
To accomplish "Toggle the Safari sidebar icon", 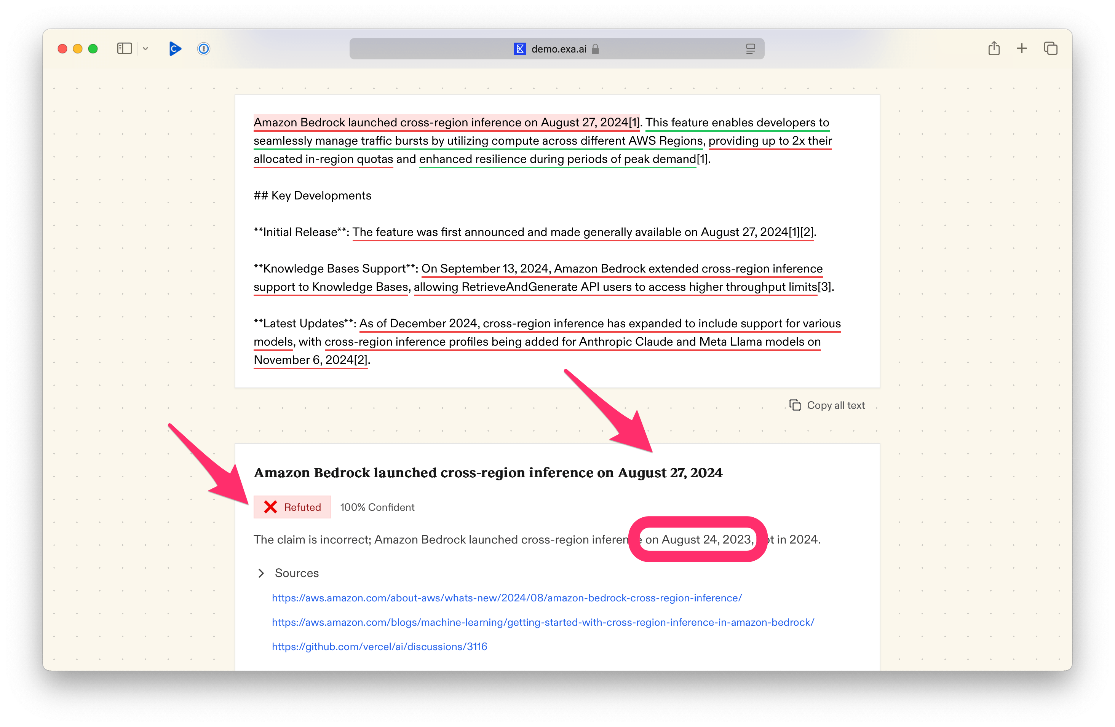I will 124,49.
